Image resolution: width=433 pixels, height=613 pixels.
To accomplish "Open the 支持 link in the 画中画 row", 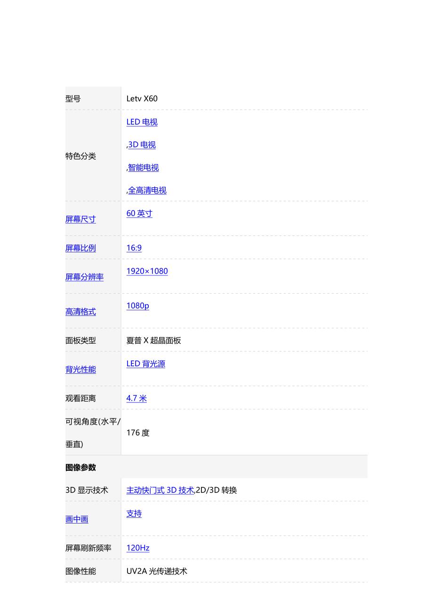I will (134, 514).
